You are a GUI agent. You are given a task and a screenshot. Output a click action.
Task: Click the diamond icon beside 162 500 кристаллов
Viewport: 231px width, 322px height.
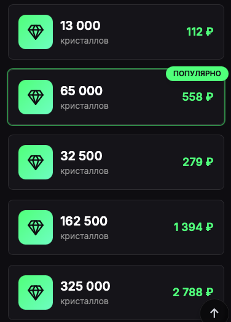pos(36,227)
